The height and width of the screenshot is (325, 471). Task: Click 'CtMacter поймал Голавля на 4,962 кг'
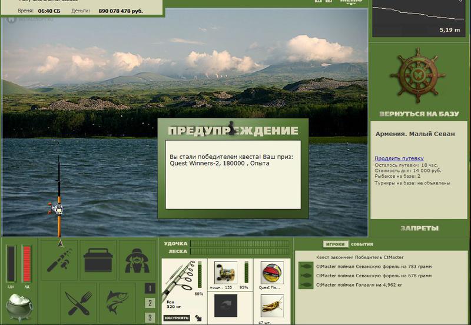(x=359, y=285)
